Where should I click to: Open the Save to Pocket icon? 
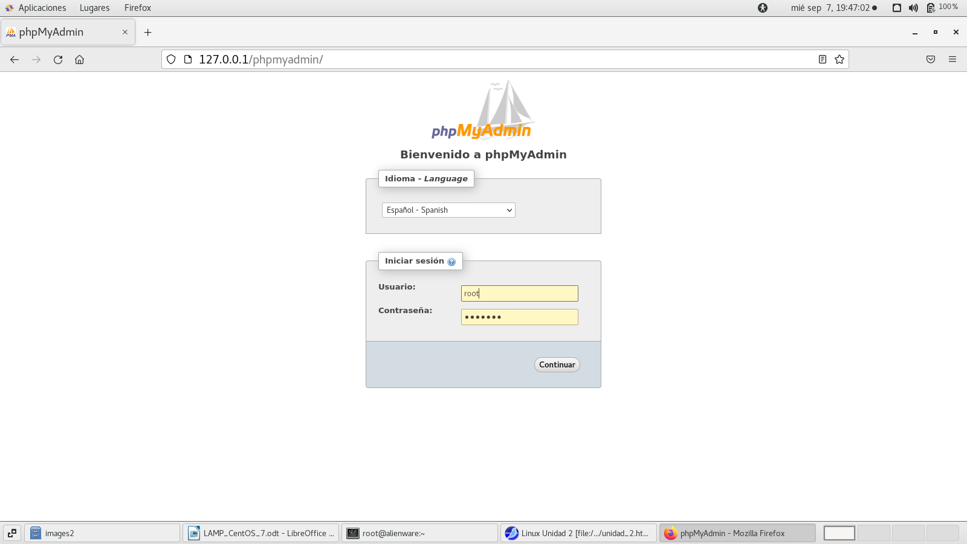pyautogui.click(x=931, y=59)
